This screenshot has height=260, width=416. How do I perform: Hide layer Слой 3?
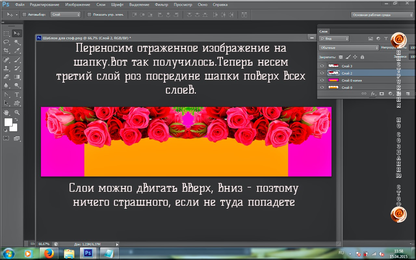pyautogui.click(x=322, y=66)
